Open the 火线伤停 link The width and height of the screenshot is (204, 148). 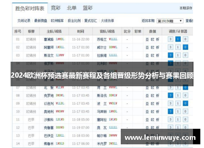coord(107,21)
